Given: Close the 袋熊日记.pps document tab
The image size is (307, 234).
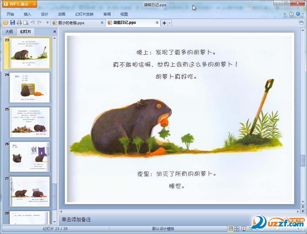Looking at the screenshot, I should (x=157, y=23).
